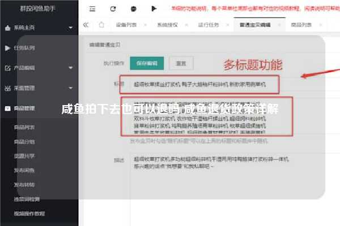Open 发布闲鱼 in the sidebar submenu
340x226 pixels.
click(x=24, y=171)
